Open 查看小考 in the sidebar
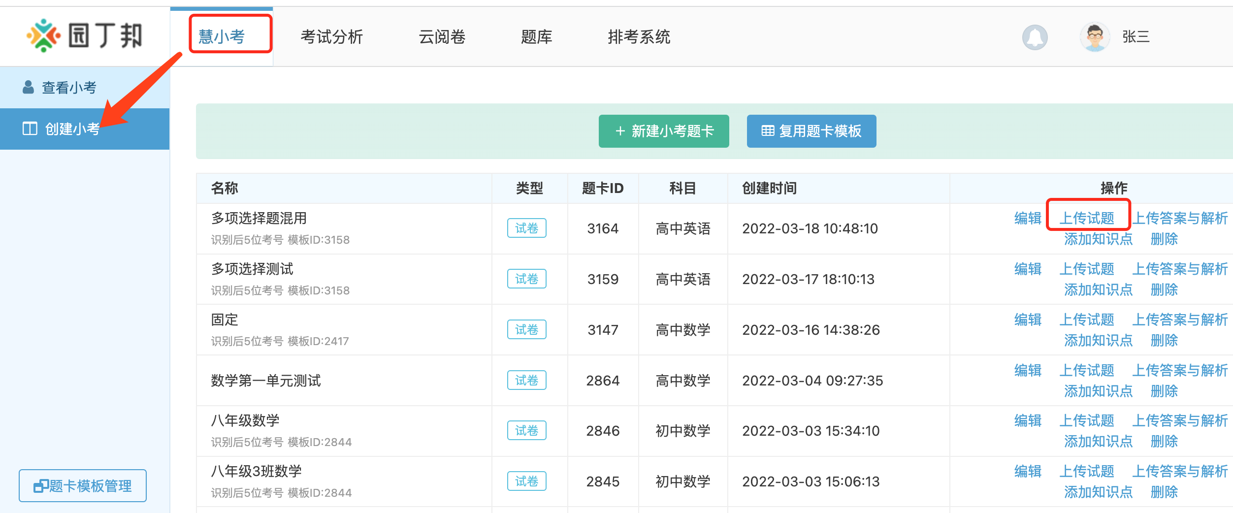 (x=69, y=88)
